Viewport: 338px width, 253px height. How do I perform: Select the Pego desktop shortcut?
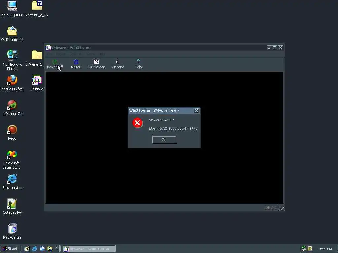point(12,132)
